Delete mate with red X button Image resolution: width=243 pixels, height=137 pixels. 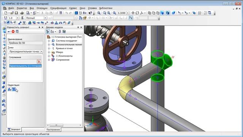click(39, 62)
